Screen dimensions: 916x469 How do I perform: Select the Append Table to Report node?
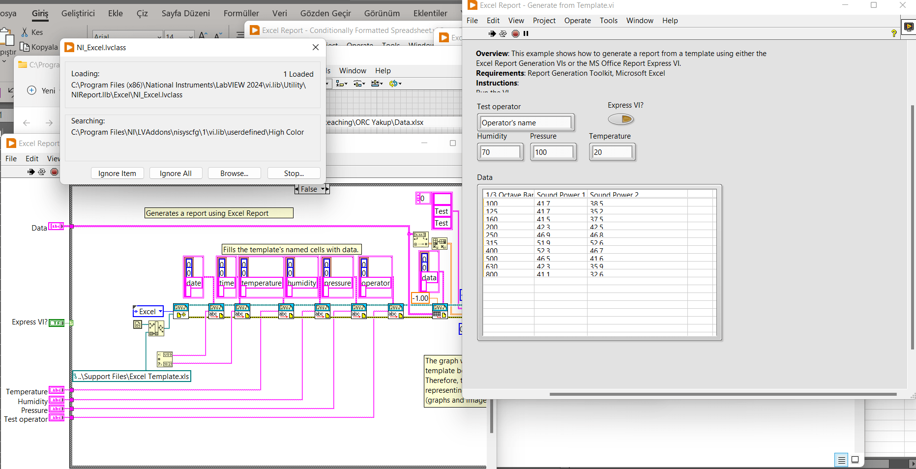(x=440, y=311)
